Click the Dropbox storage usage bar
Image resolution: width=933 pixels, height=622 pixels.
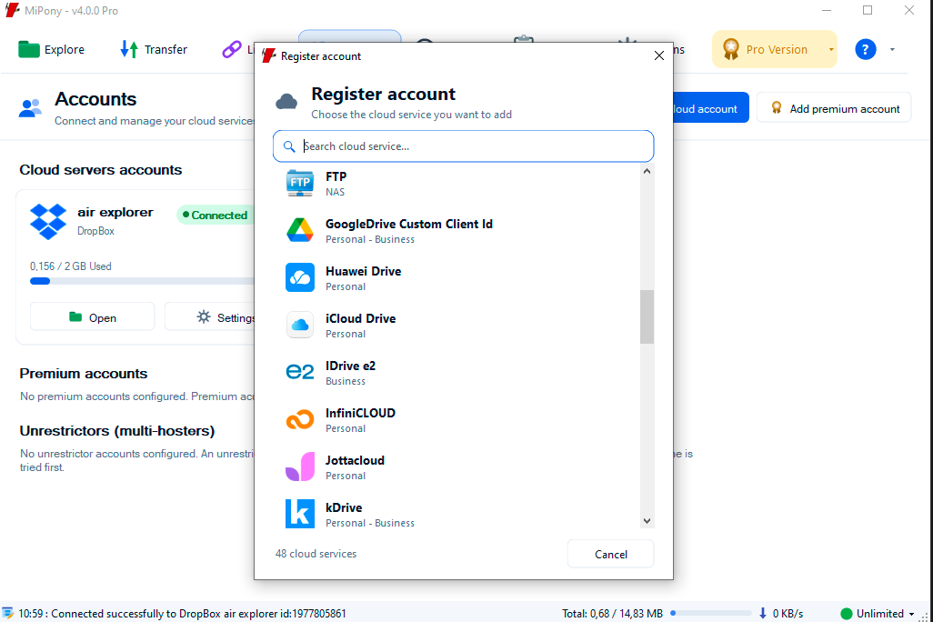[143, 281]
